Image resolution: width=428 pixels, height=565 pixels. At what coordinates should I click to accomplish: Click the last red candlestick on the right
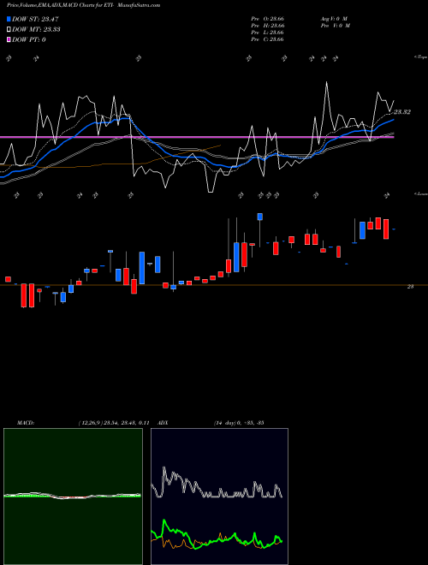[x=386, y=229]
